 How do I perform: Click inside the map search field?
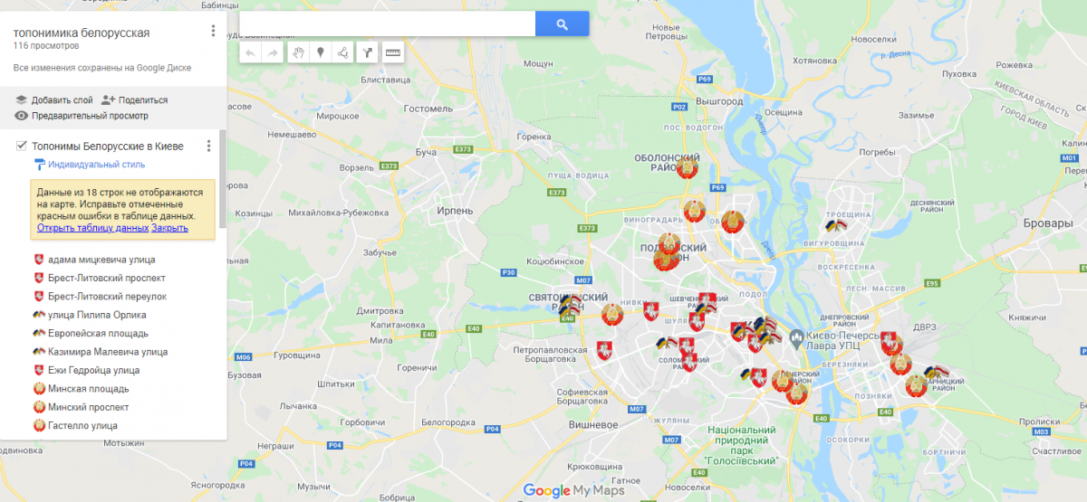tap(387, 24)
